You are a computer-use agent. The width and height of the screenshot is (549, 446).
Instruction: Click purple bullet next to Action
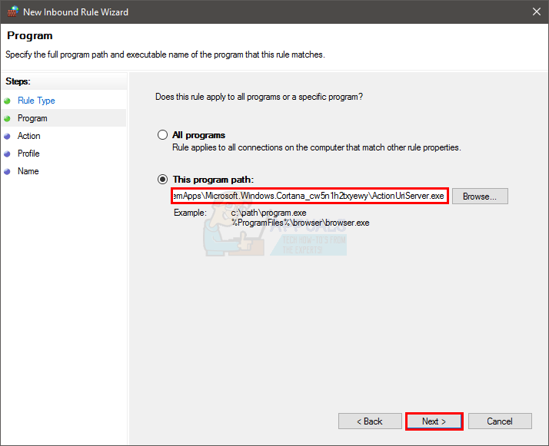tap(7, 137)
